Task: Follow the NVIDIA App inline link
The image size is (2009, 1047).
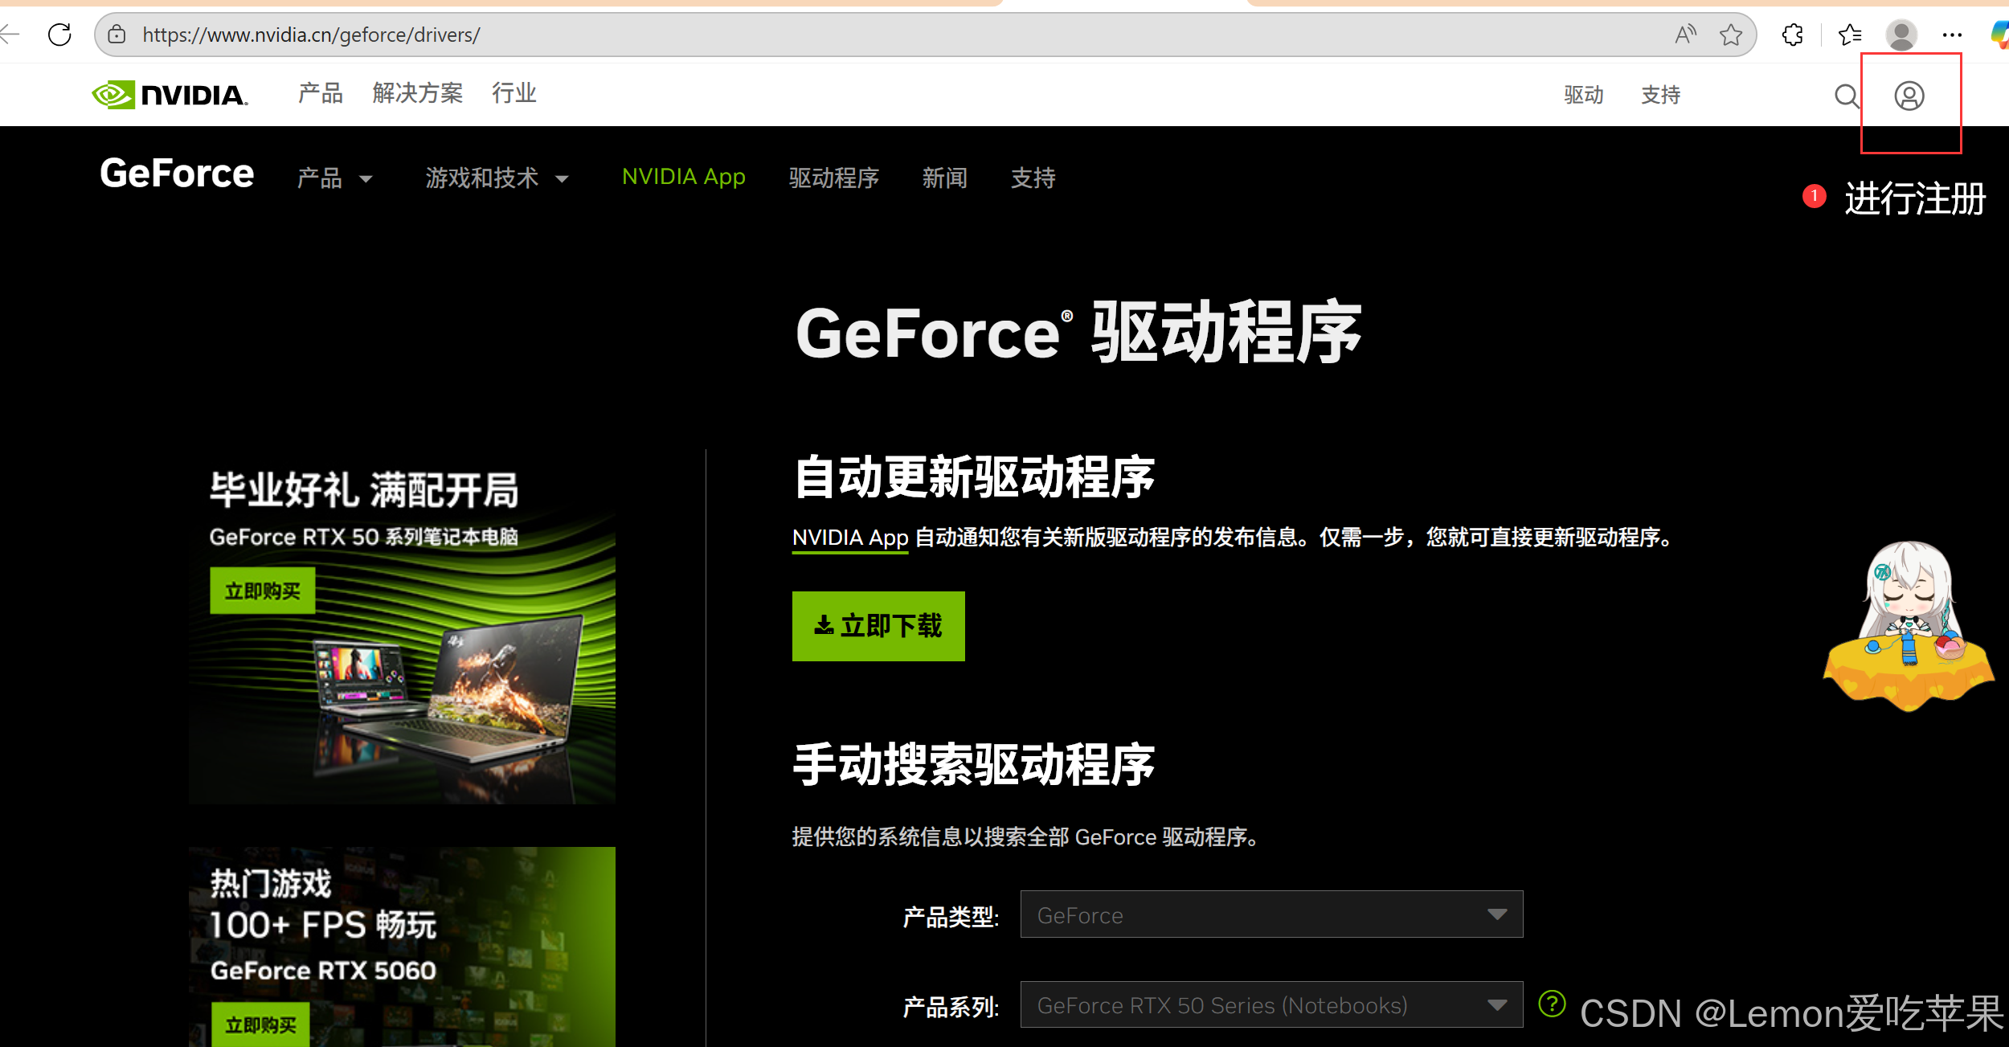Action: [850, 538]
